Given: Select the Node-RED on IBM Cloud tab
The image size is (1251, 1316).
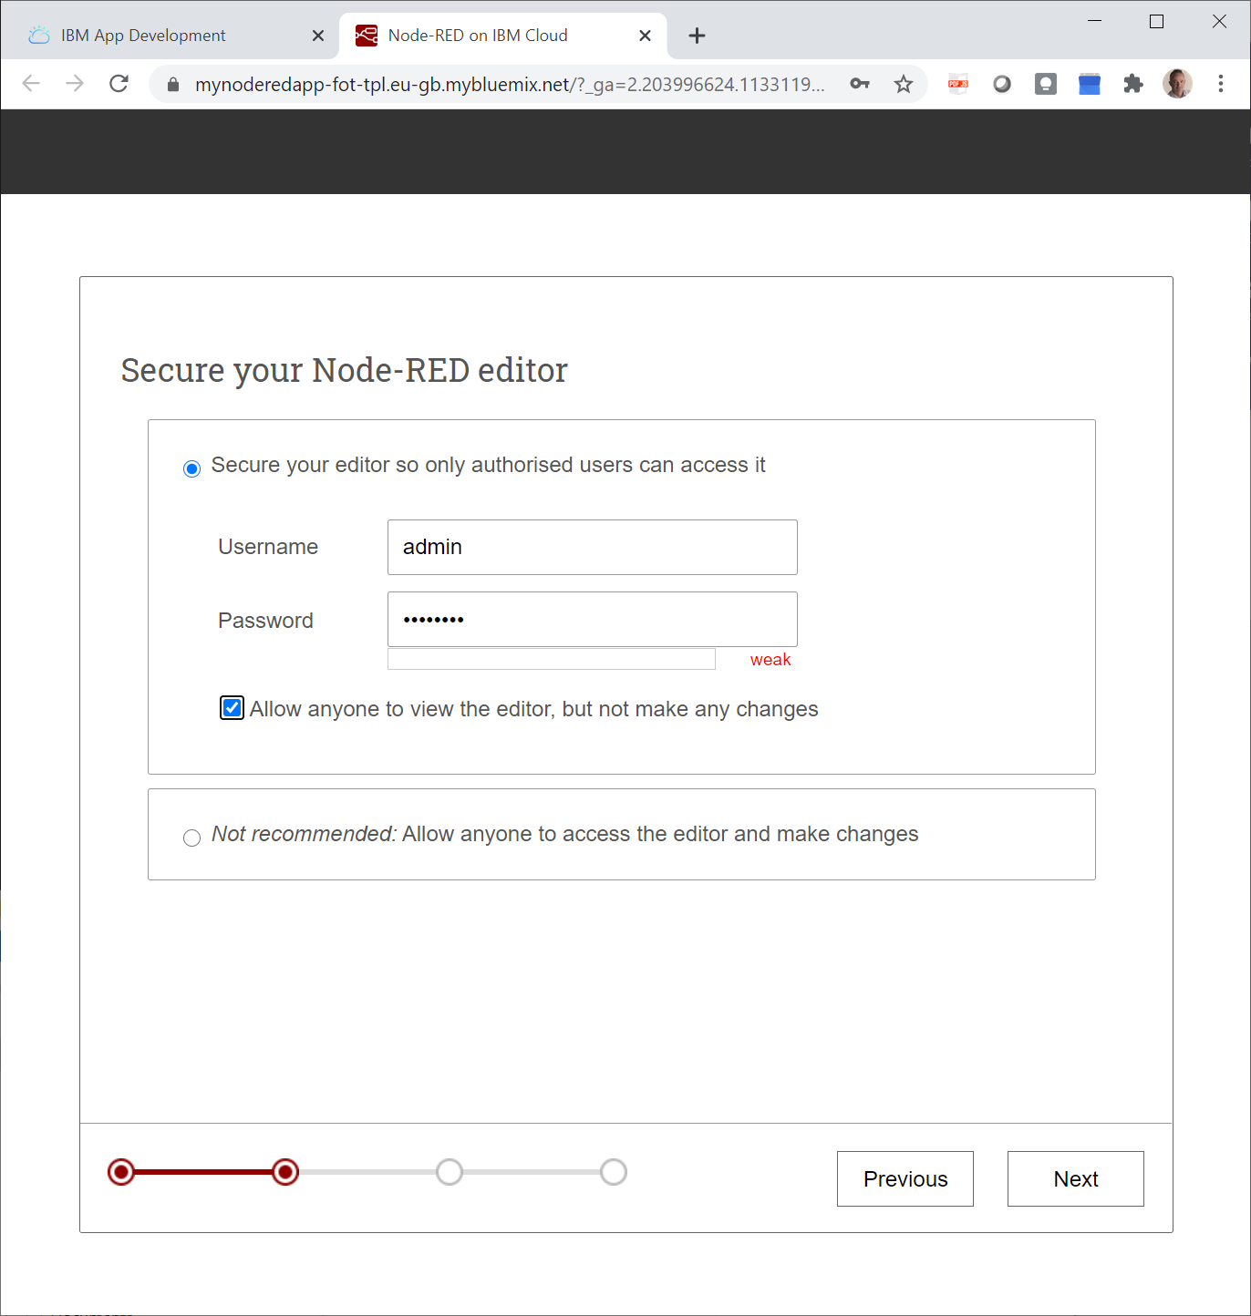Looking at the screenshot, I should click(x=503, y=36).
